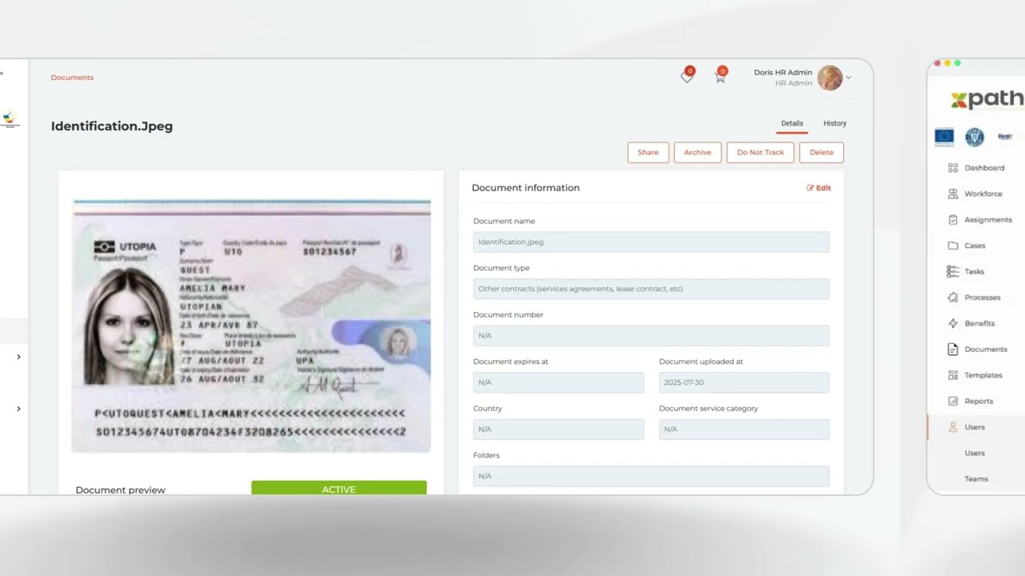This screenshot has width=1025, height=576.
Task: Click the red window close dot
Action: click(x=937, y=63)
